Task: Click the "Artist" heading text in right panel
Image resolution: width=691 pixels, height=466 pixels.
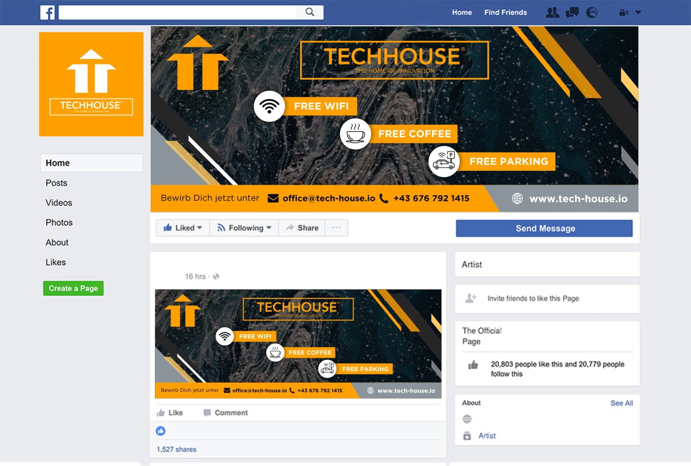Action: pos(472,264)
